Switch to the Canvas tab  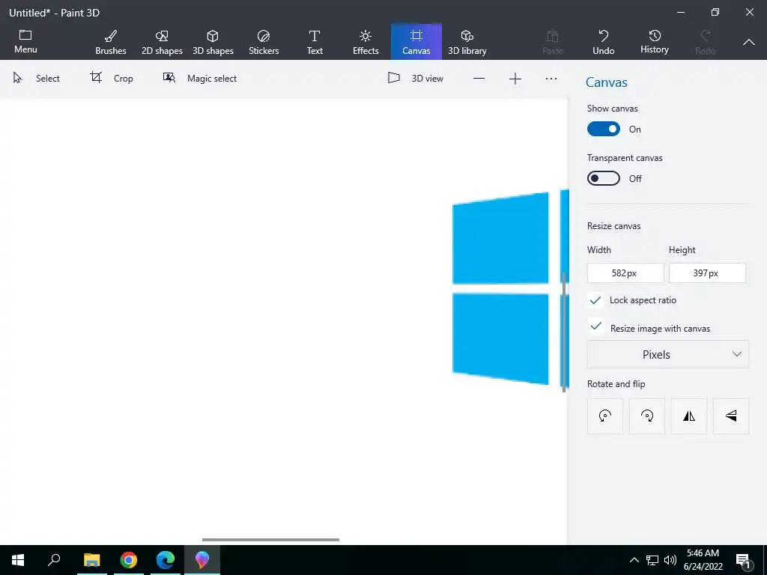(x=416, y=43)
